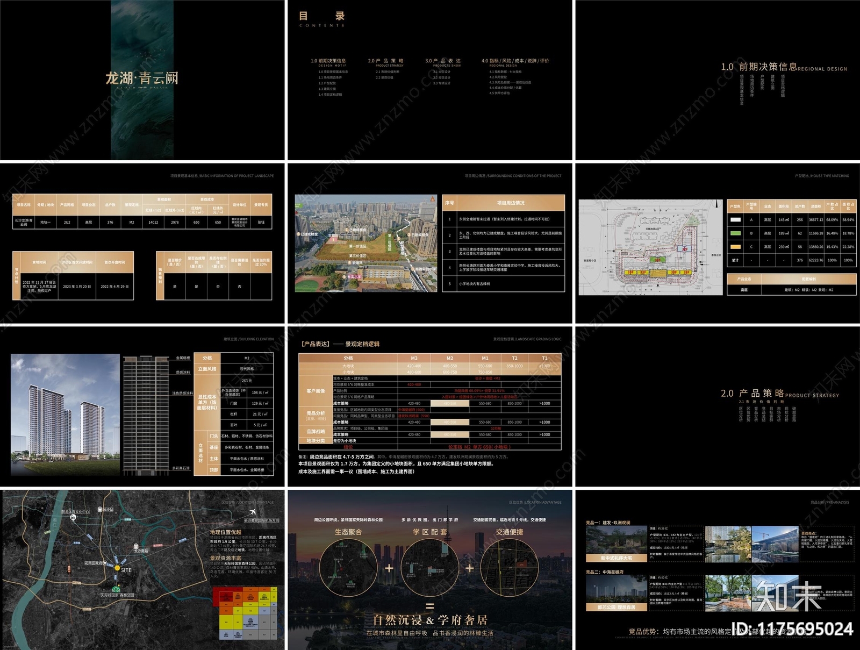The image size is (860, 650).
Task: Select 3.0 产品表达 in the contents
Action: pos(443,61)
